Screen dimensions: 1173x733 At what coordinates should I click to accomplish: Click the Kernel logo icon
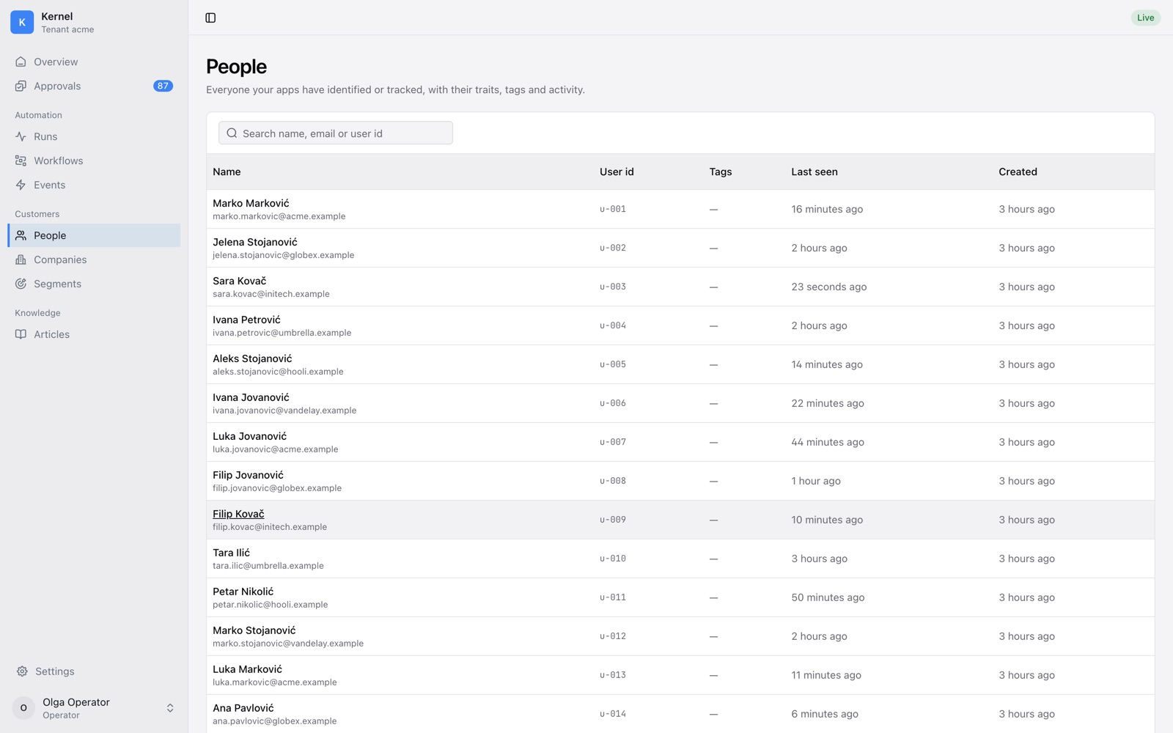point(22,22)
